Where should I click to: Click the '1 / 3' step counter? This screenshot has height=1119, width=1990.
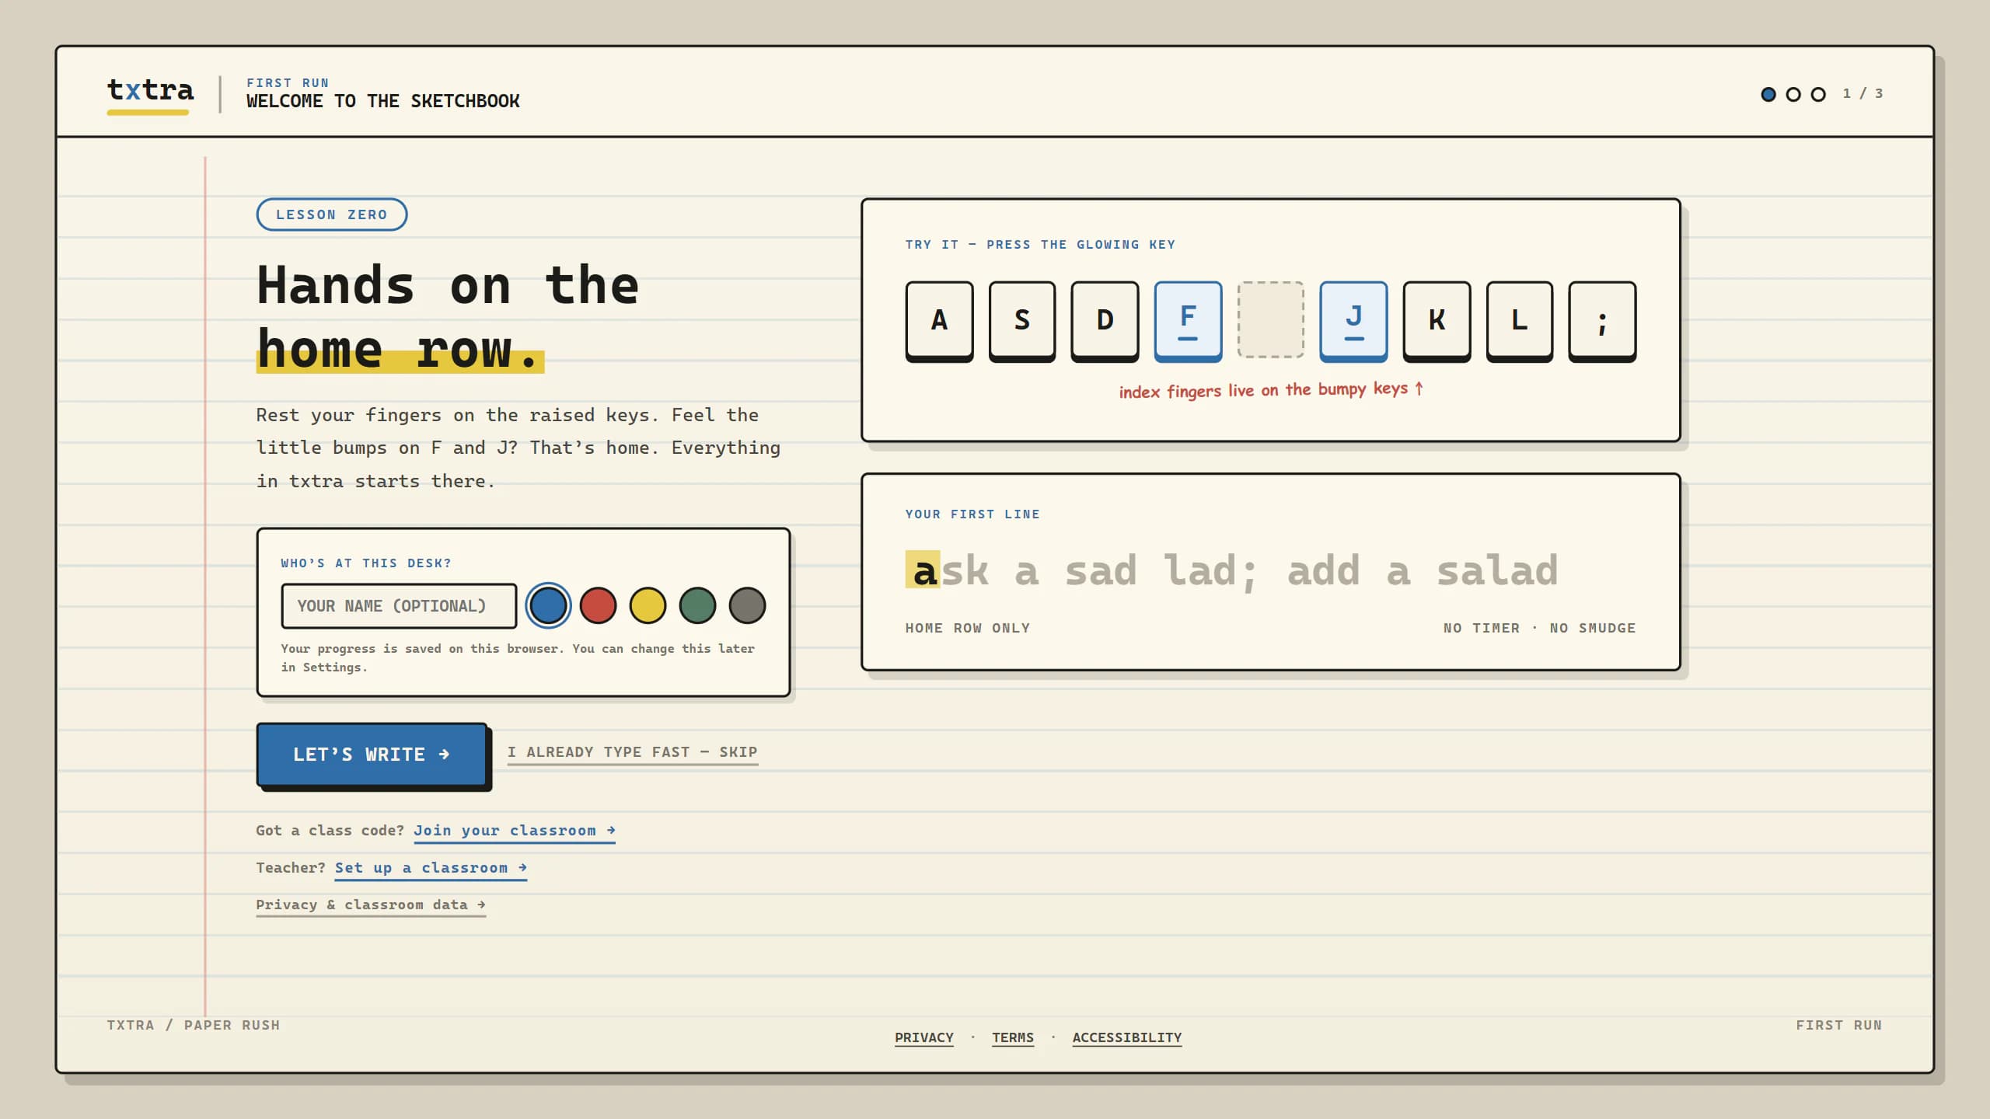coord(1863,94)
